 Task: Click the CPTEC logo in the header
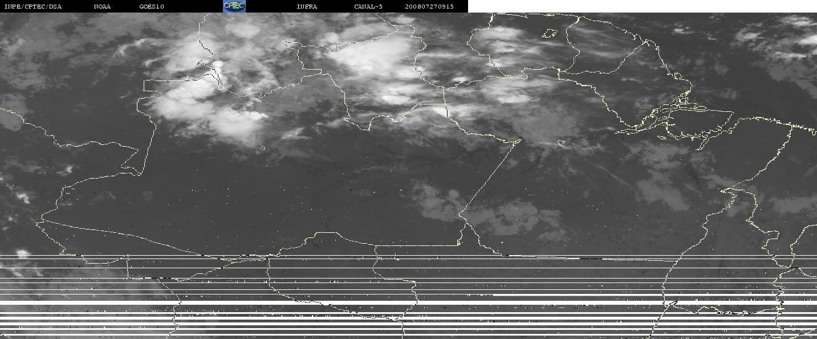(234, 6)
